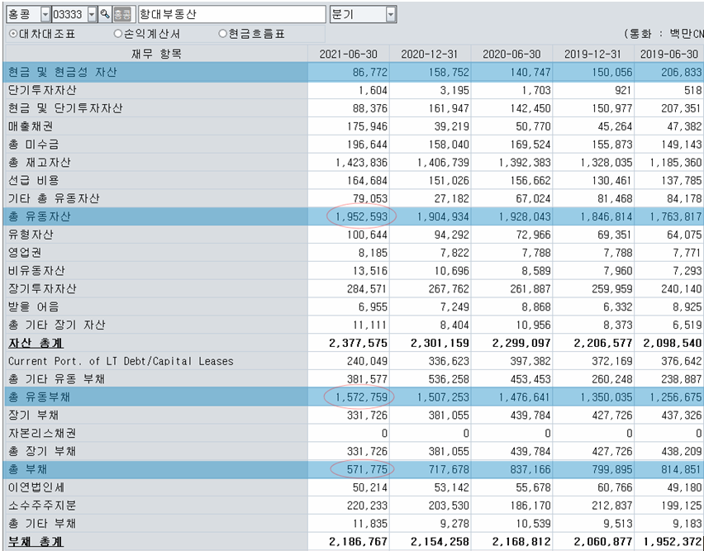Expand the 03333 stock code dropdown
704x551 pixels.
(91, 15)
